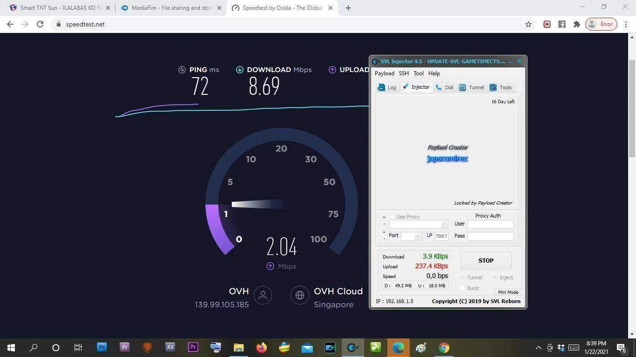Open the Paint app in taskbar
Image resolution: width=636 pixels, height=357 pixels.
click(x=421, y=347)
